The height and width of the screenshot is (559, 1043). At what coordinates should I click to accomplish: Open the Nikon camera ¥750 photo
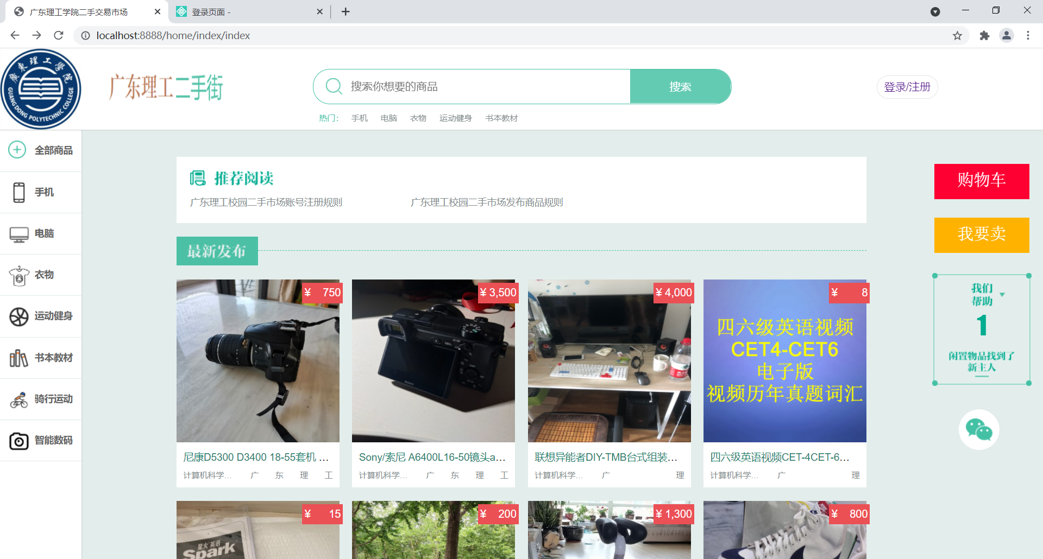click(x=258, y=361)
